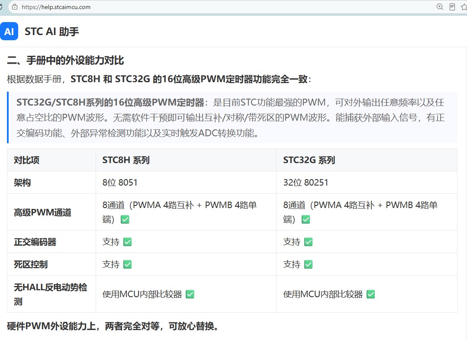Click the STC32G 系列 column header

pos(309,160)
